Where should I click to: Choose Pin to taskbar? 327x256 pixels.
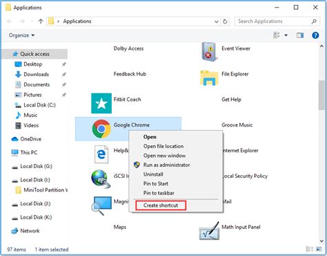[159, 193]
